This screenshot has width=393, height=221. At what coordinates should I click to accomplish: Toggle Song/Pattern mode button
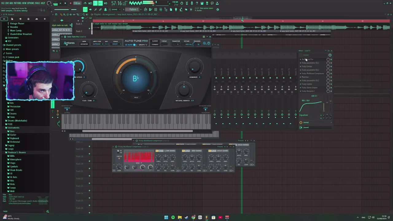(55, 4)
